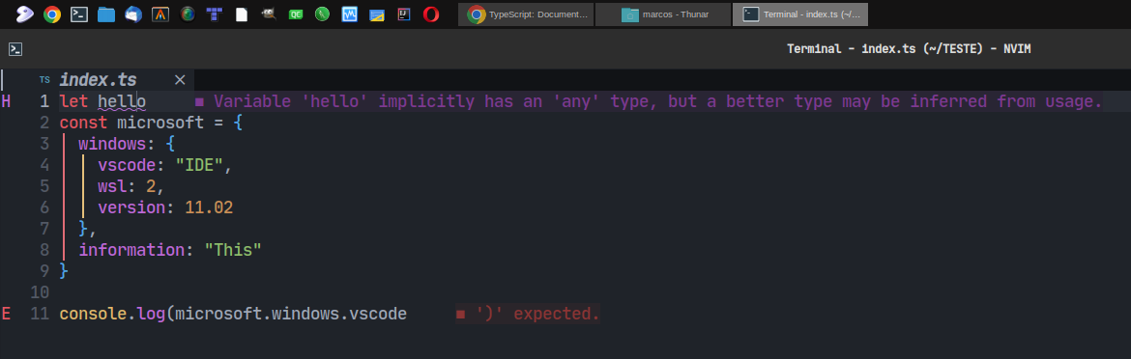Image resolution: width=1131 pixels, height=359 pixels.
Task: Open the Gentoo applications menu icon
Action: (x=24, y=14)
